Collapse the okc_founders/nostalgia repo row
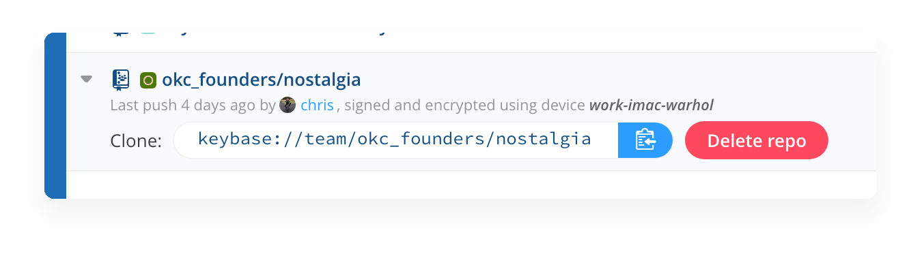The image size is (924, 258). (86, 79)
